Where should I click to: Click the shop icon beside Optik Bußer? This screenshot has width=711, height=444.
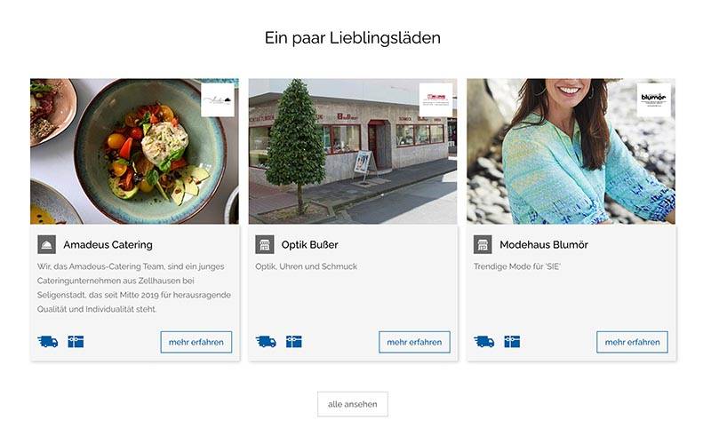(265, 245)
